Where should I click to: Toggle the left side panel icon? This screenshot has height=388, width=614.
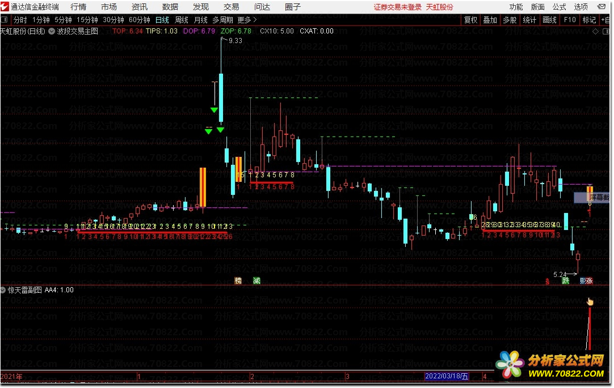pyautogui.click(x=5, y=19)
